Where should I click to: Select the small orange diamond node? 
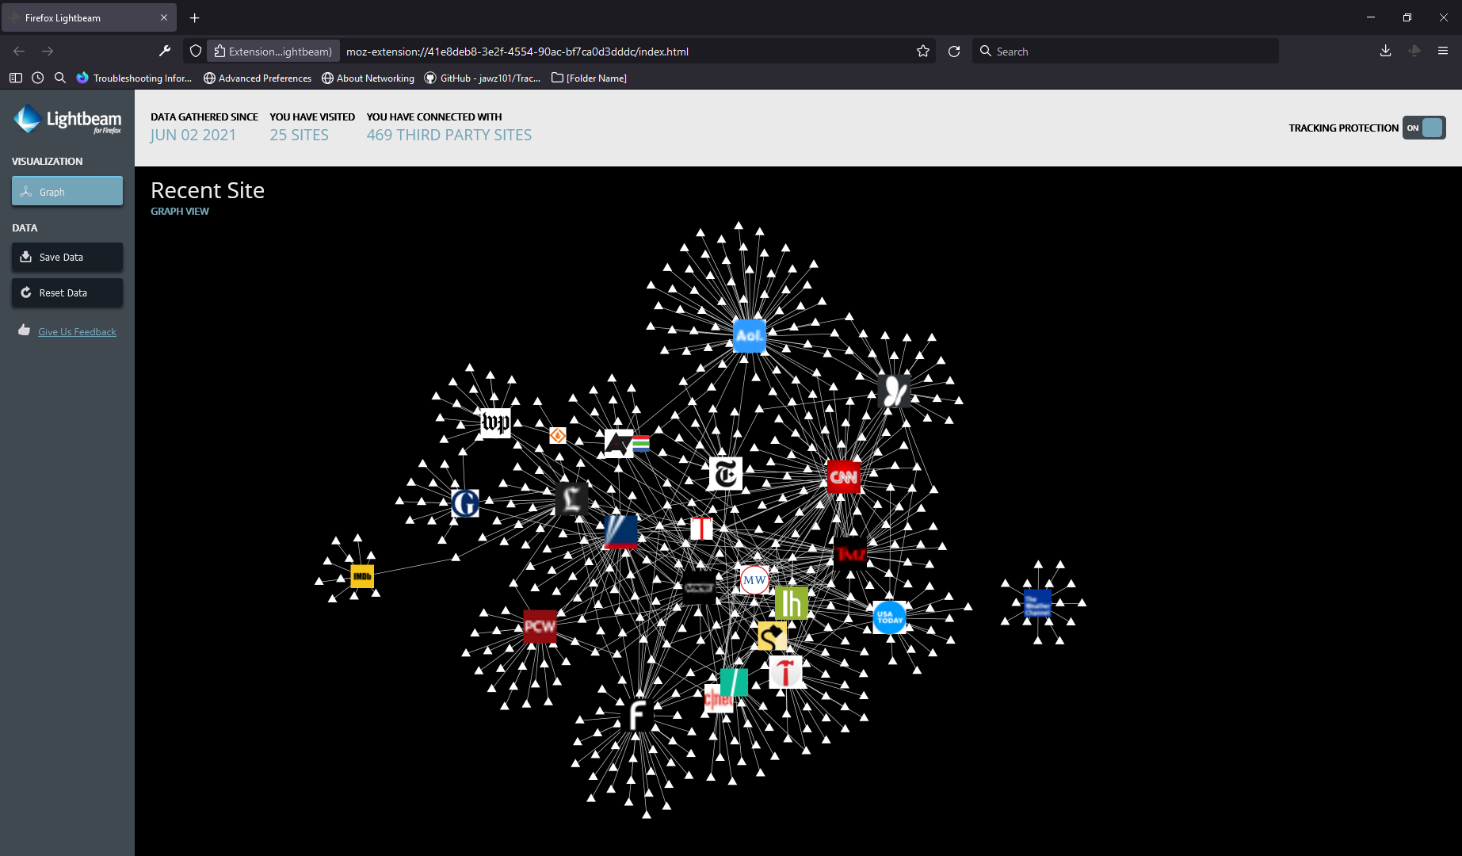(x=558, y=436)
